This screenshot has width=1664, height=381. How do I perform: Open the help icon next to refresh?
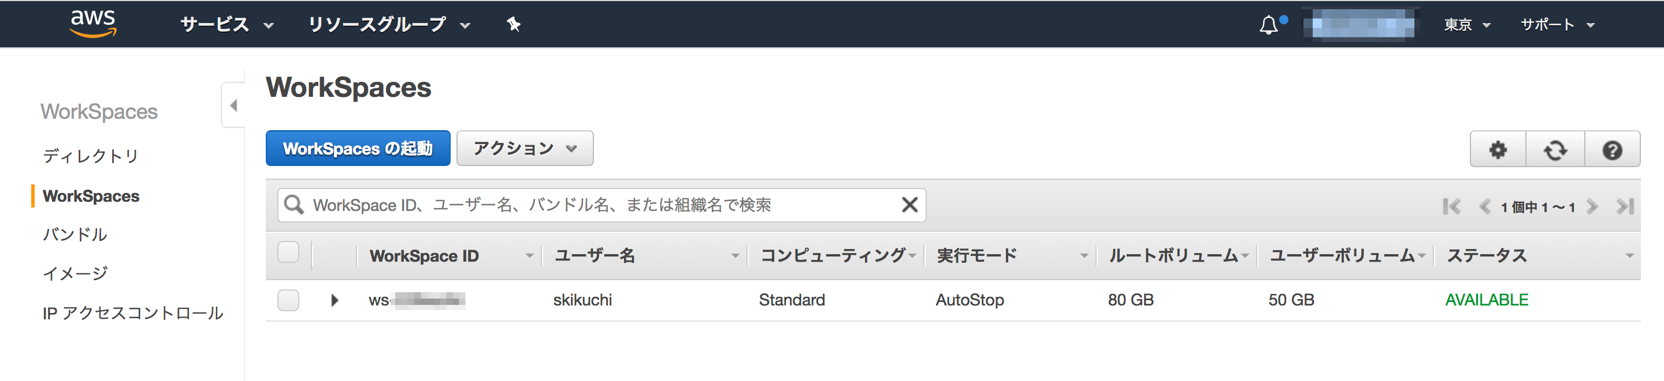(x=1613, y=148)
